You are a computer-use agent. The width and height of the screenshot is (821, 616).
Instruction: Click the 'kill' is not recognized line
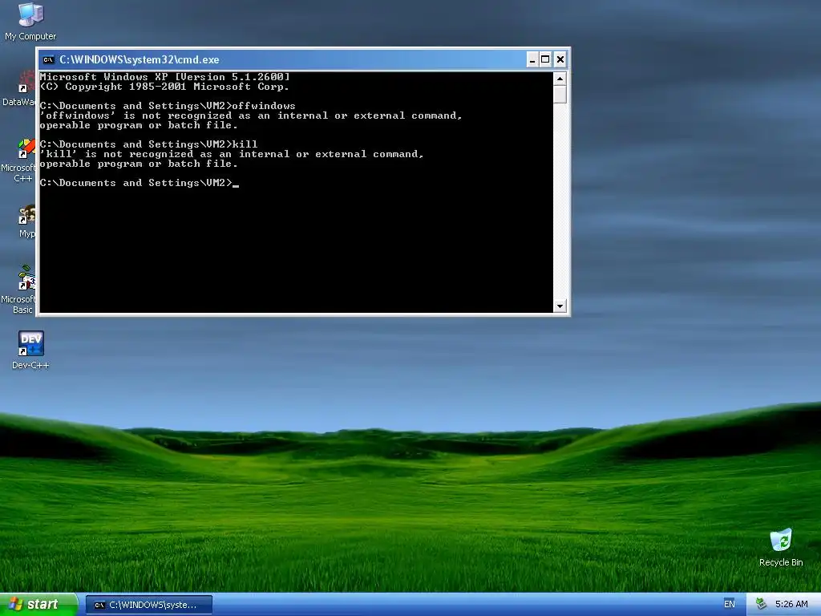pyautogui.click(x=232, y=154)
